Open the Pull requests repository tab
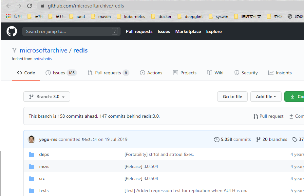The height and width of the screenshot is (196, 304). click(108, 73)
